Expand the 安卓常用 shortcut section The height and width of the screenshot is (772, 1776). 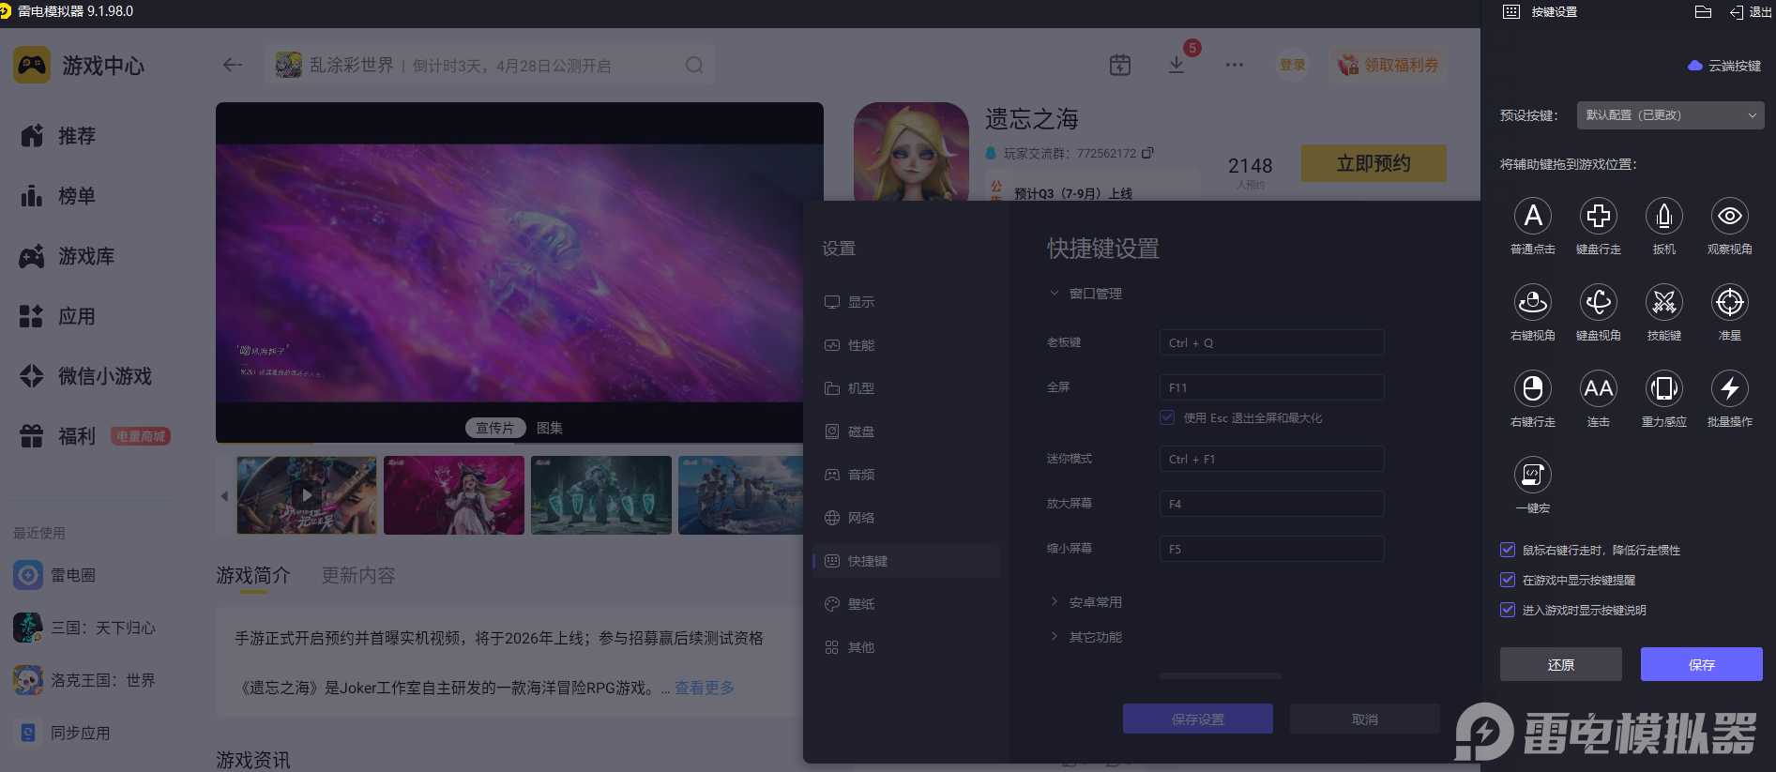point(1094,602)
